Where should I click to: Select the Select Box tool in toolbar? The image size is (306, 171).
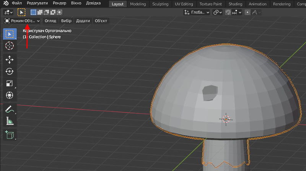coord(10,34)
